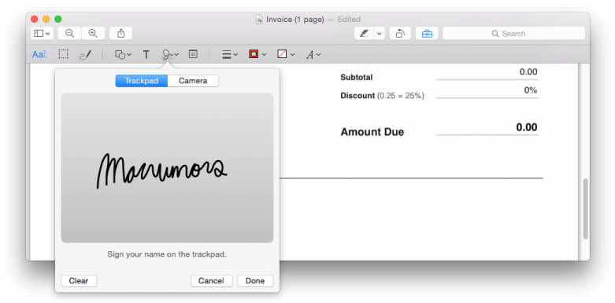The image size is (615, 303).
Task: Add a Text box annotation
Action: (x=146, y=55)
